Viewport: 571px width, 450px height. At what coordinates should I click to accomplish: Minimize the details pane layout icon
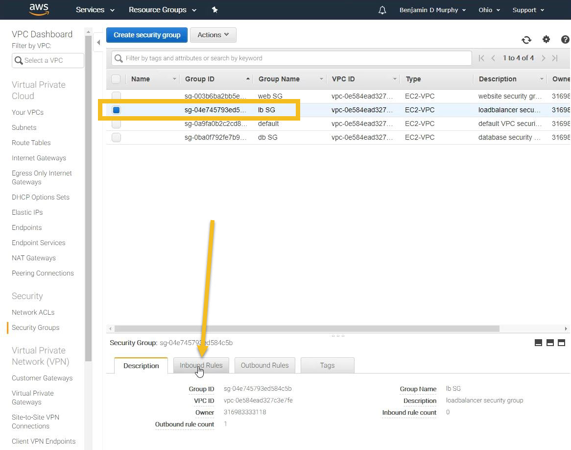coord(538,343)
